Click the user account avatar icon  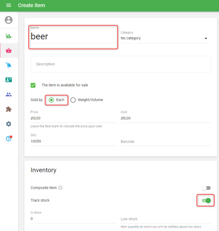(9, 20)
